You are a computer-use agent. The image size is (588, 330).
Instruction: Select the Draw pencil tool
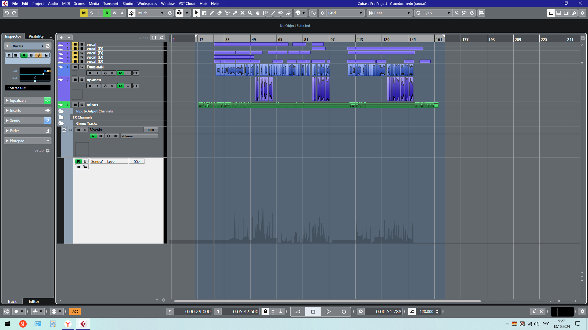(x=212, y=13)
